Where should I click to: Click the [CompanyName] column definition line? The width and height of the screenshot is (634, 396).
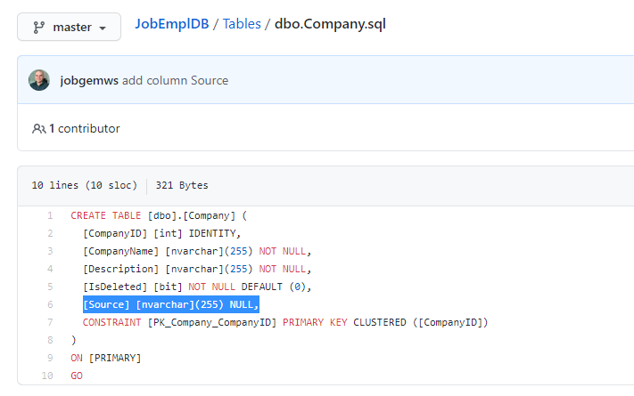click(197, 251)
